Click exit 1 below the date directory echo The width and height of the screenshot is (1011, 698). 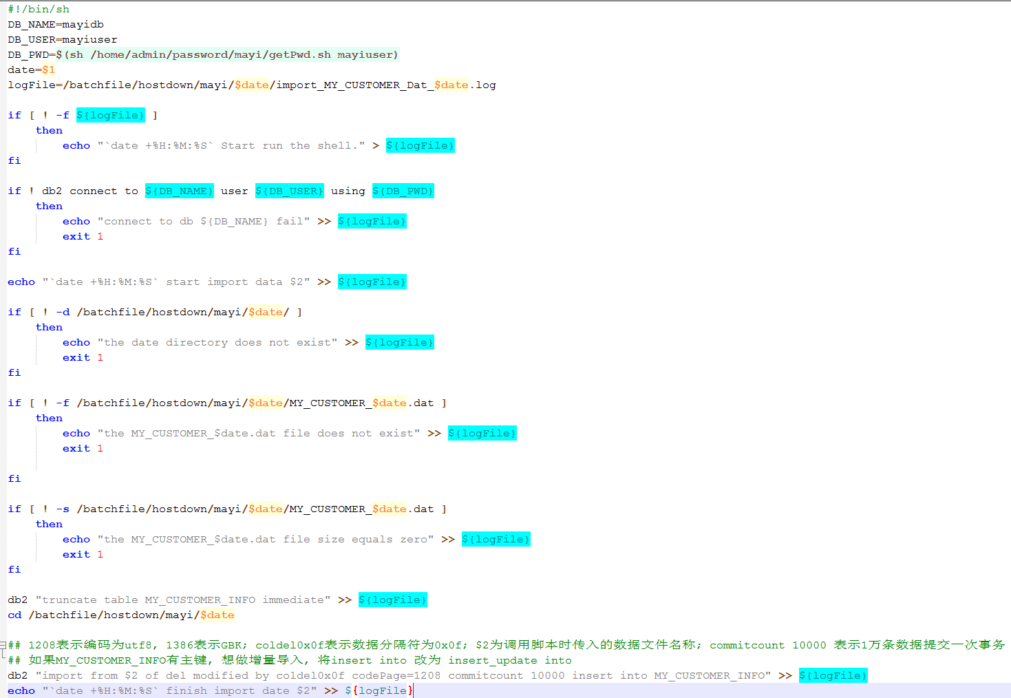83,357
